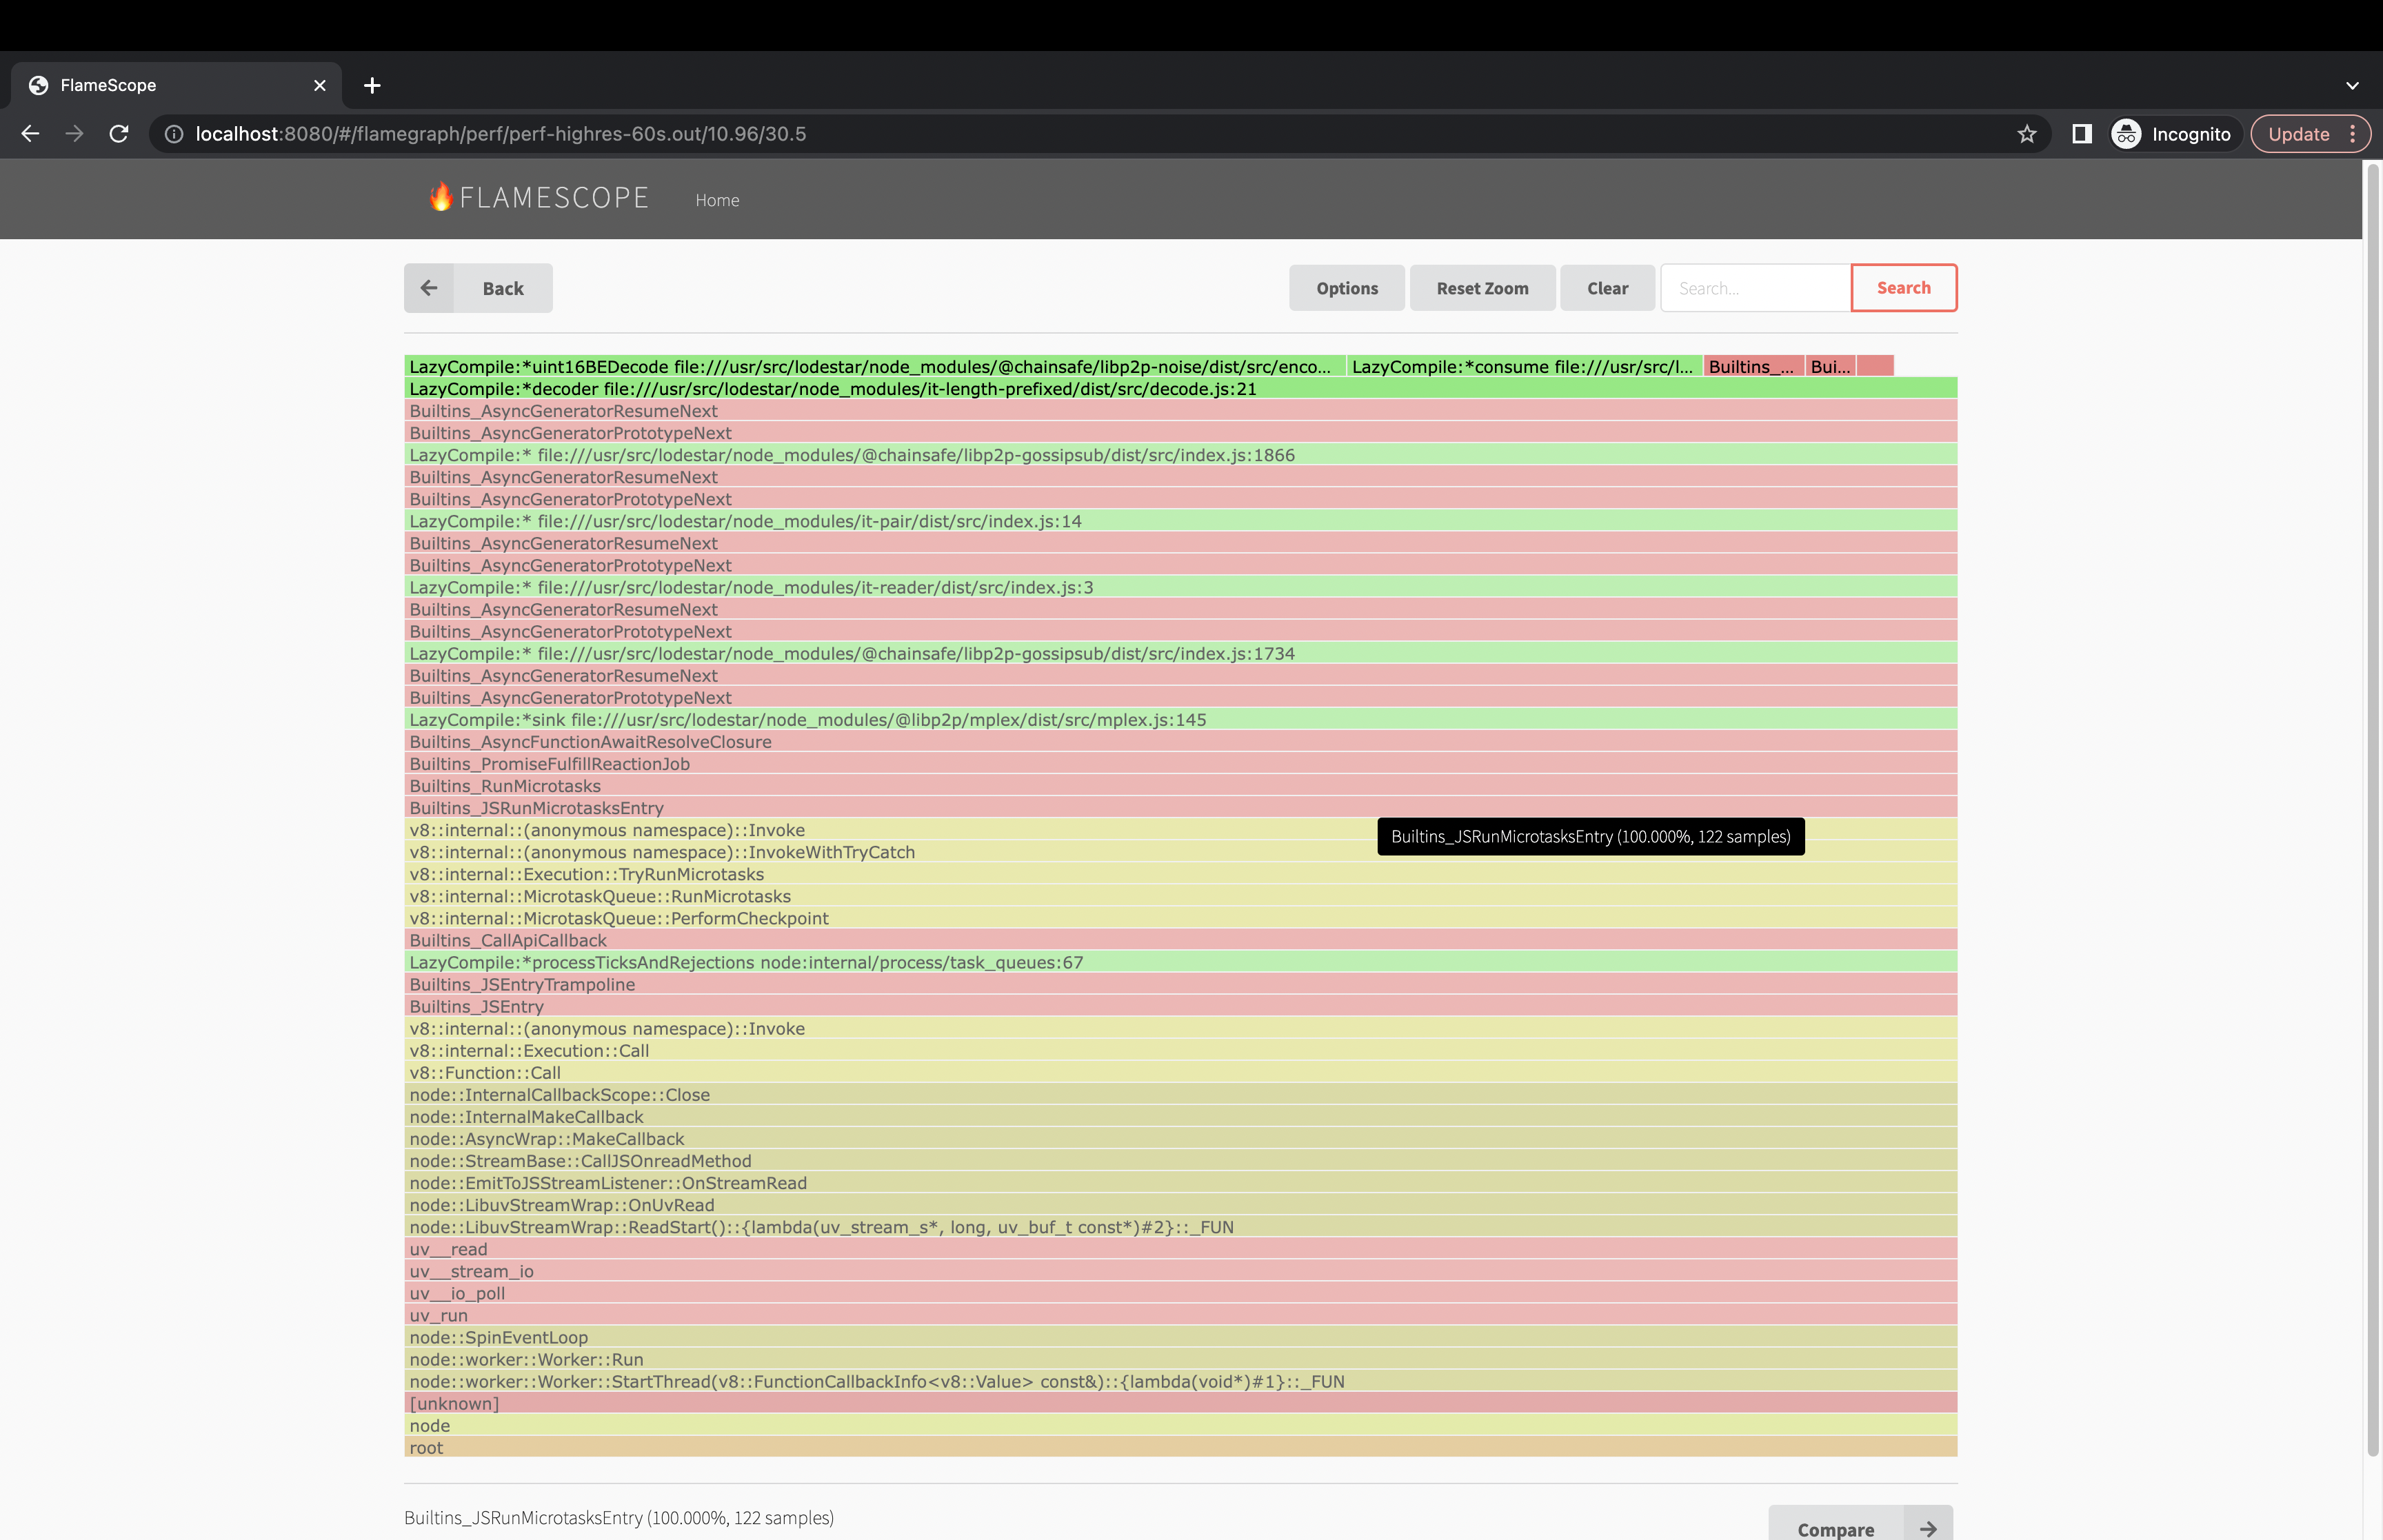Click the browser side panel icon
Image resolution: width=2383 pixels, height=1540 pixels.
(x=2081, y=134)
